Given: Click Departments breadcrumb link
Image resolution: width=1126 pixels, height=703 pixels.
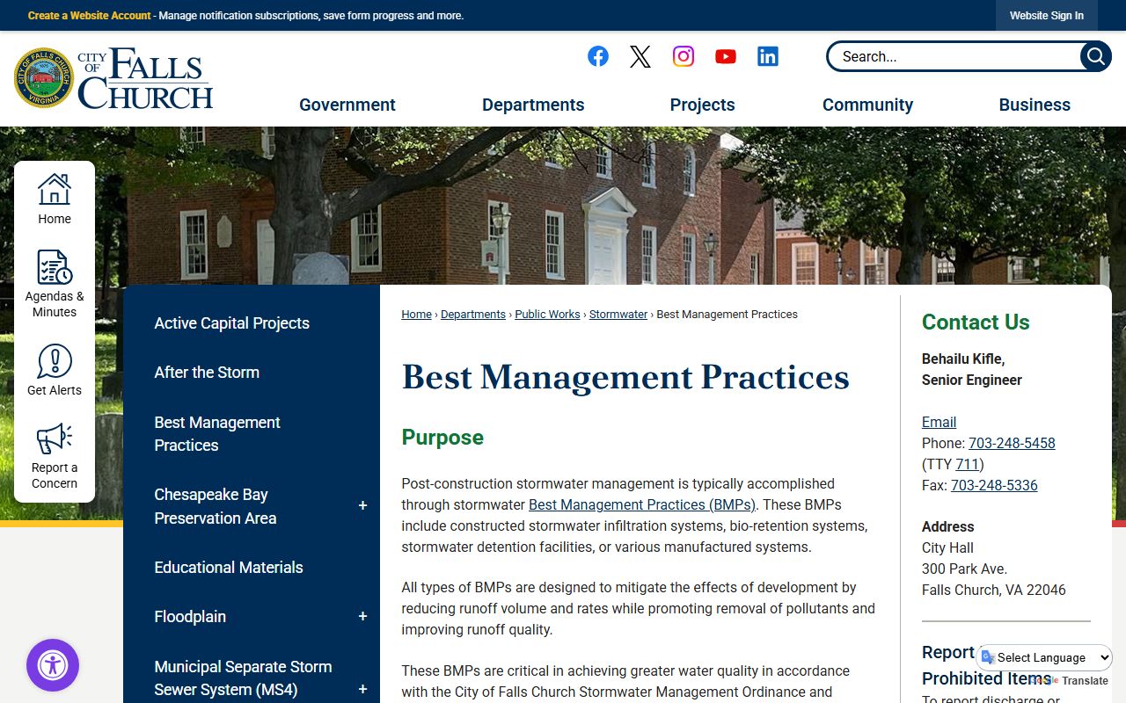Looking at the screenshot, I should point(473,315).
